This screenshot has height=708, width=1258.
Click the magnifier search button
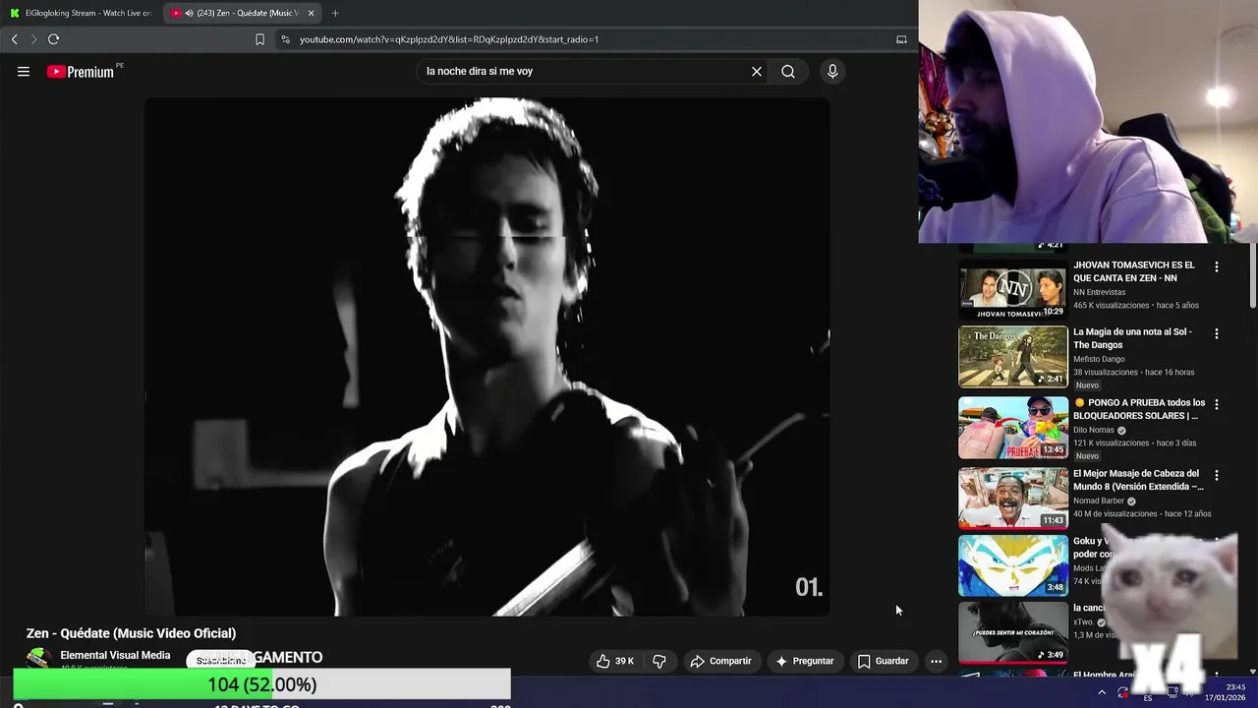click(x=788, y=71)
